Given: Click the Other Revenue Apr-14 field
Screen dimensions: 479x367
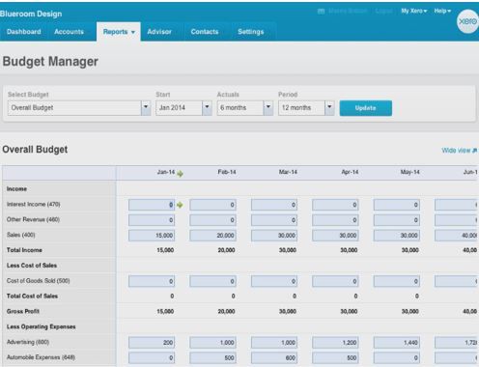Looking at the screenshot, I should [335, 220].
